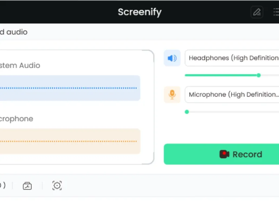Click the orange microphone waveform
This screenshot has height=209, width=279.
70,141
